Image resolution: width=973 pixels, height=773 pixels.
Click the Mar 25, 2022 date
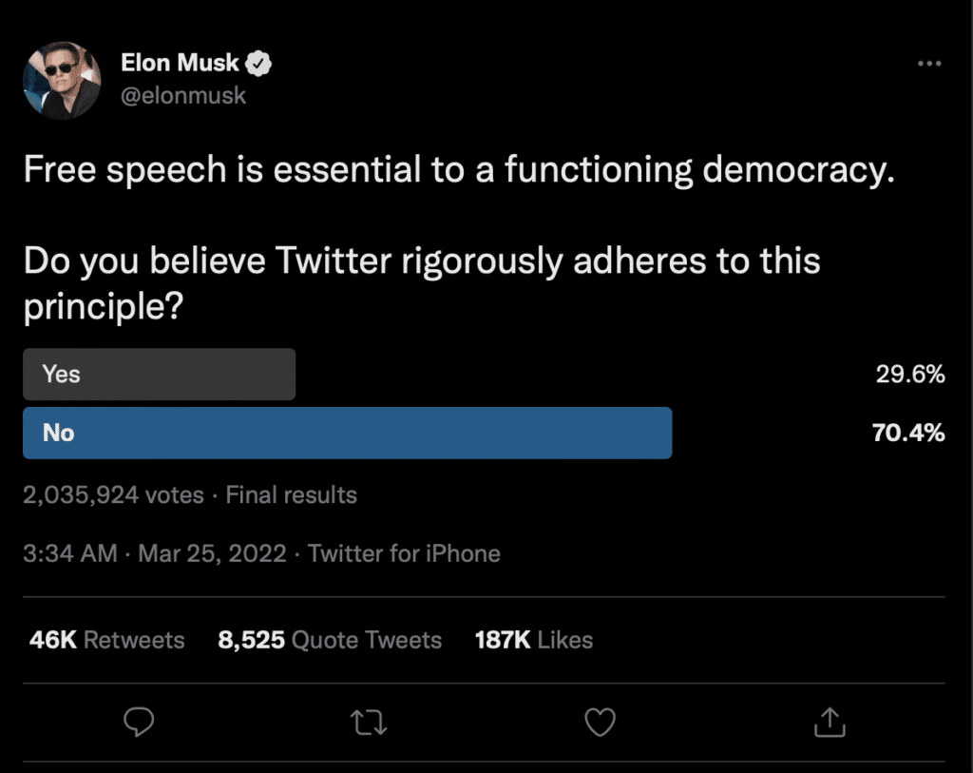[x=212, y=553]
